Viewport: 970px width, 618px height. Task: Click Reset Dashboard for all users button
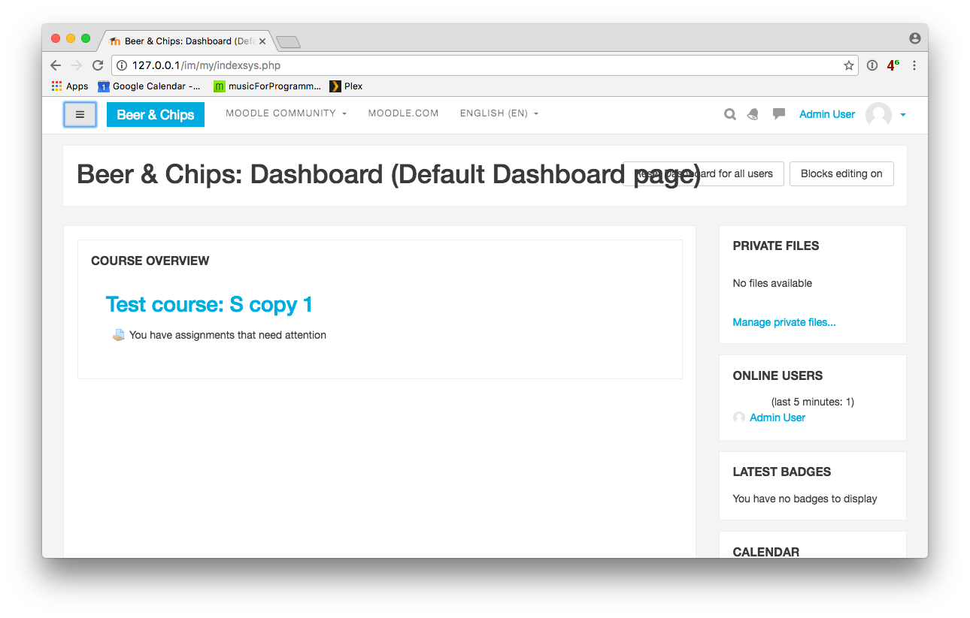[x=704, y=173]
